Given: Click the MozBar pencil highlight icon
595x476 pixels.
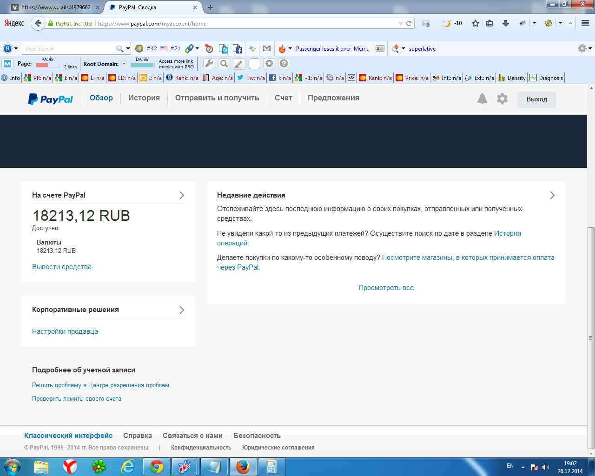Looking at the screenshot, I should coord(239,64).
